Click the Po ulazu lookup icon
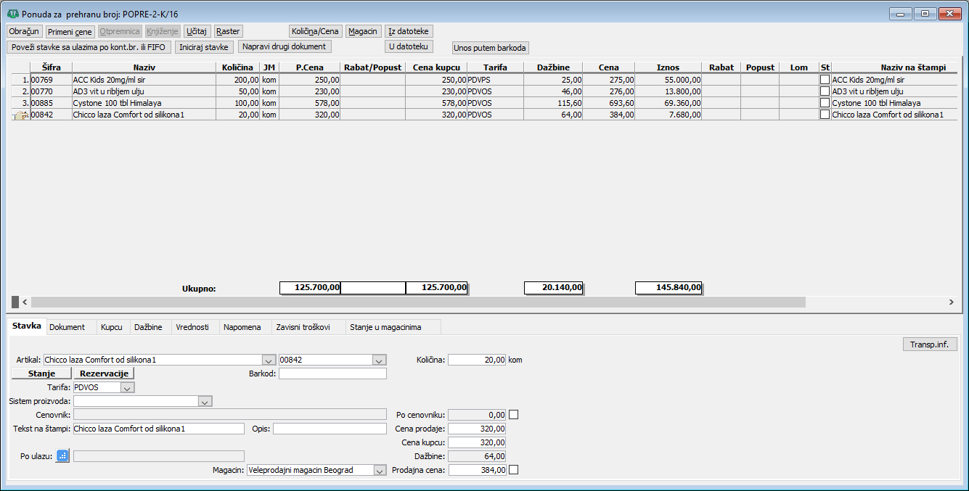 pyautogui.click(x=62, y=455)
